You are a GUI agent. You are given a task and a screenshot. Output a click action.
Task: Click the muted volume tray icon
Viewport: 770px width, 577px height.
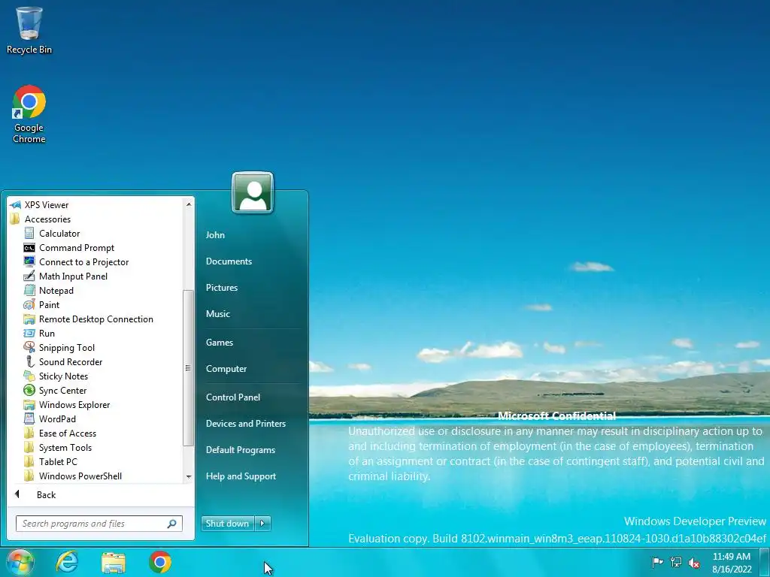coord(694,563)
